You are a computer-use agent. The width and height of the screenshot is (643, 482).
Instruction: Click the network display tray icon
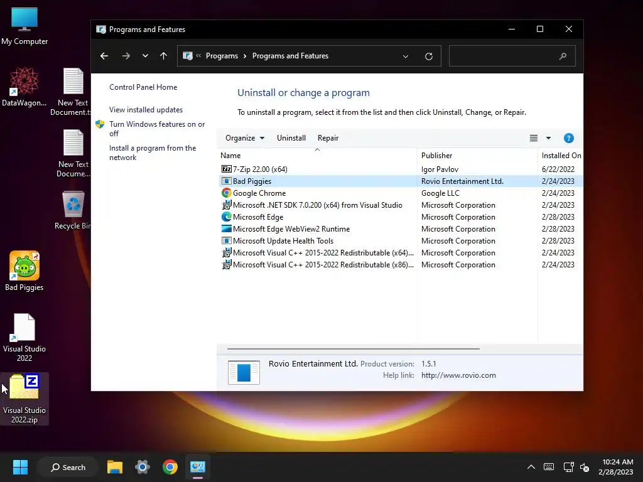tap(568, 467)
